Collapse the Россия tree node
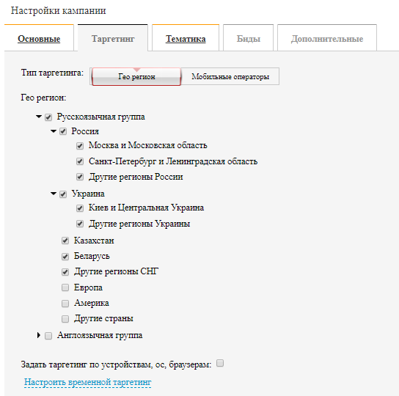The image size is (399, 396). pos(54,131)
